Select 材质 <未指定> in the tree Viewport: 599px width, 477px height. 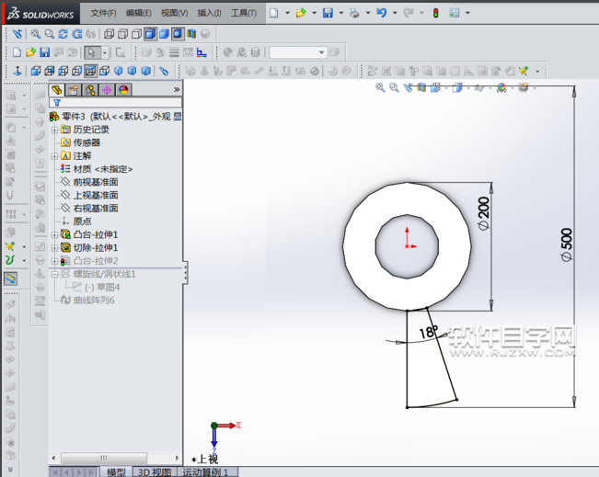coord(102,169)
